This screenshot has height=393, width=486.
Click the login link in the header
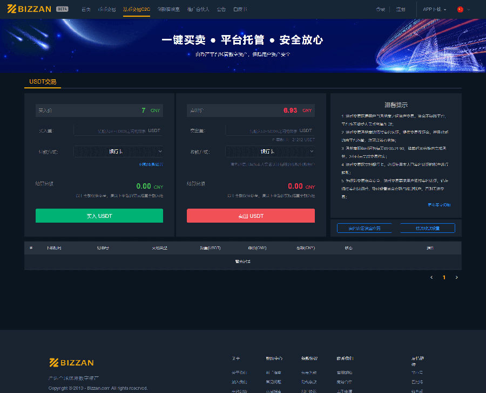tap(380, 9)
